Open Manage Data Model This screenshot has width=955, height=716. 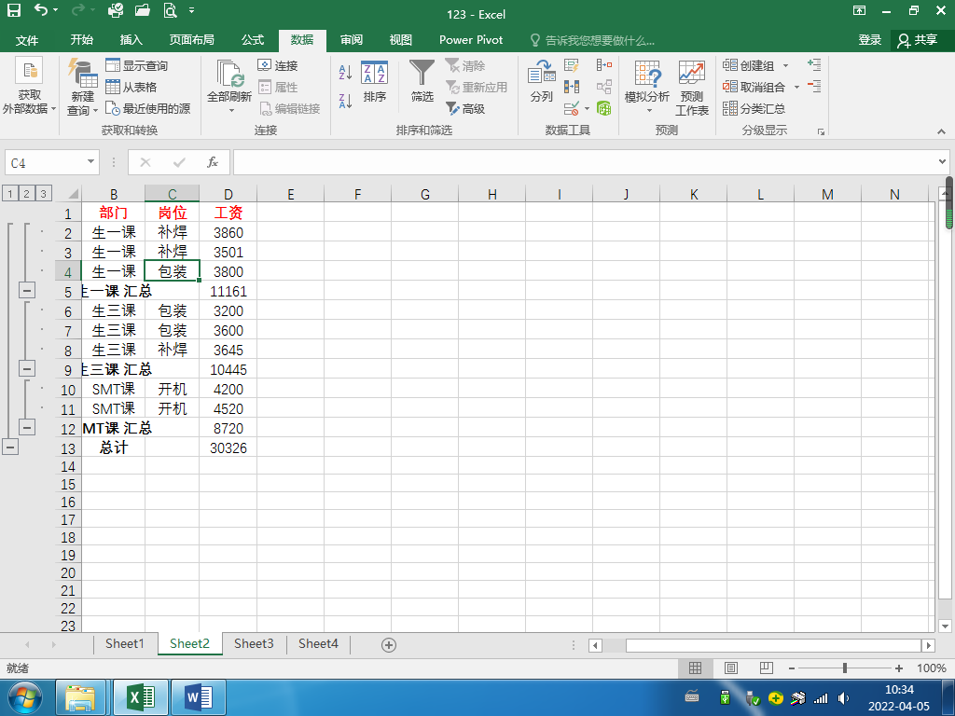603,108
